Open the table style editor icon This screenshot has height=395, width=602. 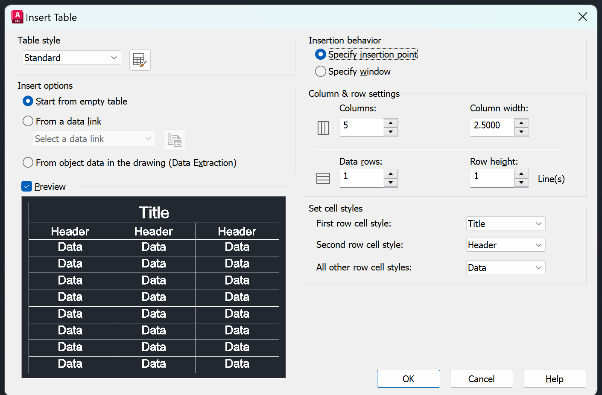[140, 60]
